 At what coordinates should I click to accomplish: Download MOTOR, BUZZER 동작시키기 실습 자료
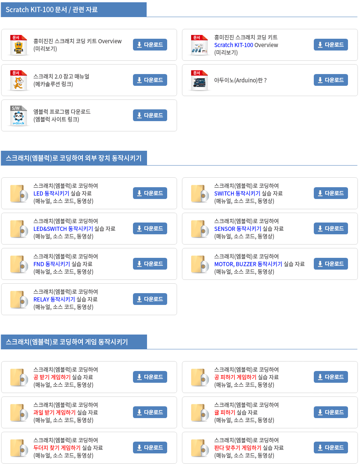(x=331, y=264)
